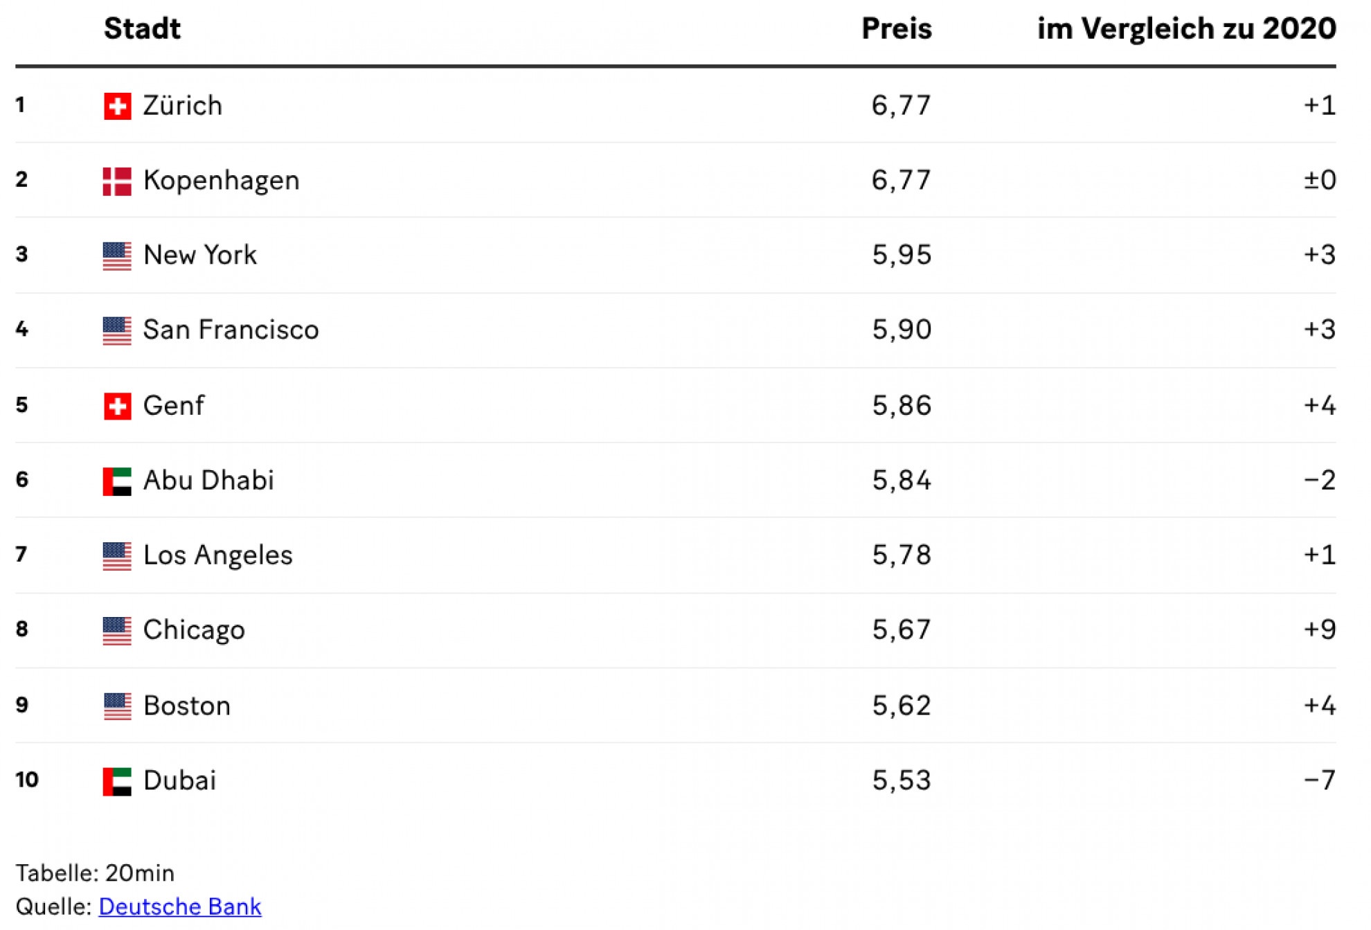The width and height of the screenshot is (1371, 930).
Task: Click the US flag next to New York
Action: tap(117, 256)
